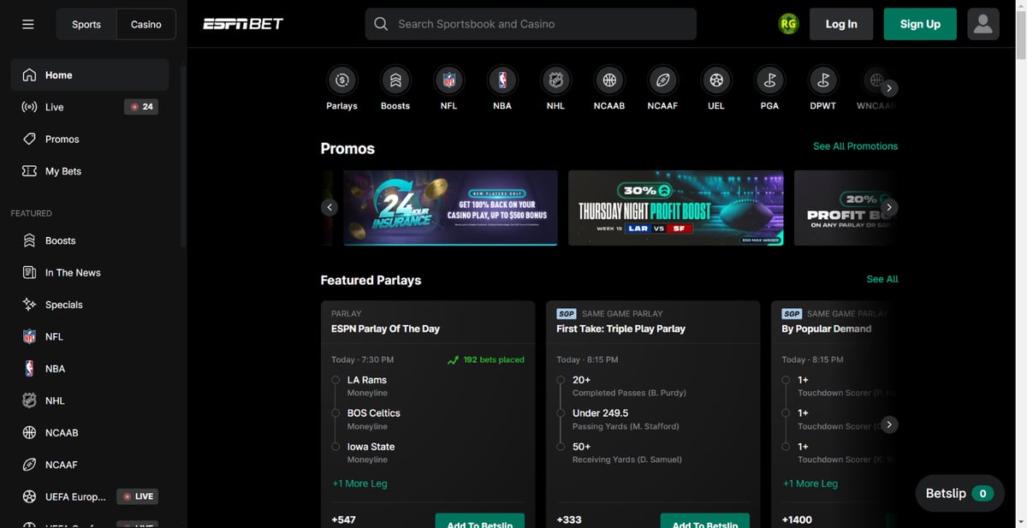This screenshot has height=528, width=1027.
Task: Select NCAAF in the sidebar
Action: [x=90, y=465]
